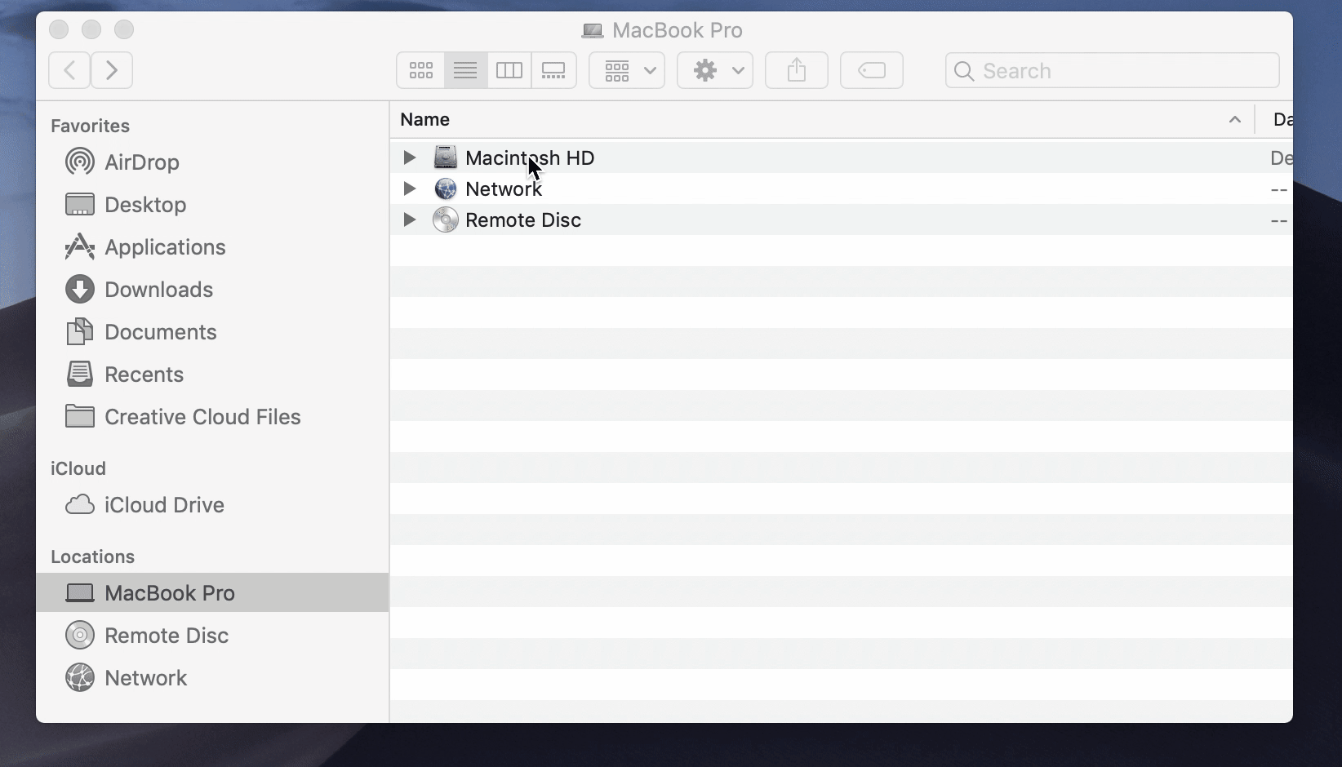Image resolution: width=1342 pixels, height=767 pixels.
Task: Open the item grouping dropdown
Action: pos(626,70)
